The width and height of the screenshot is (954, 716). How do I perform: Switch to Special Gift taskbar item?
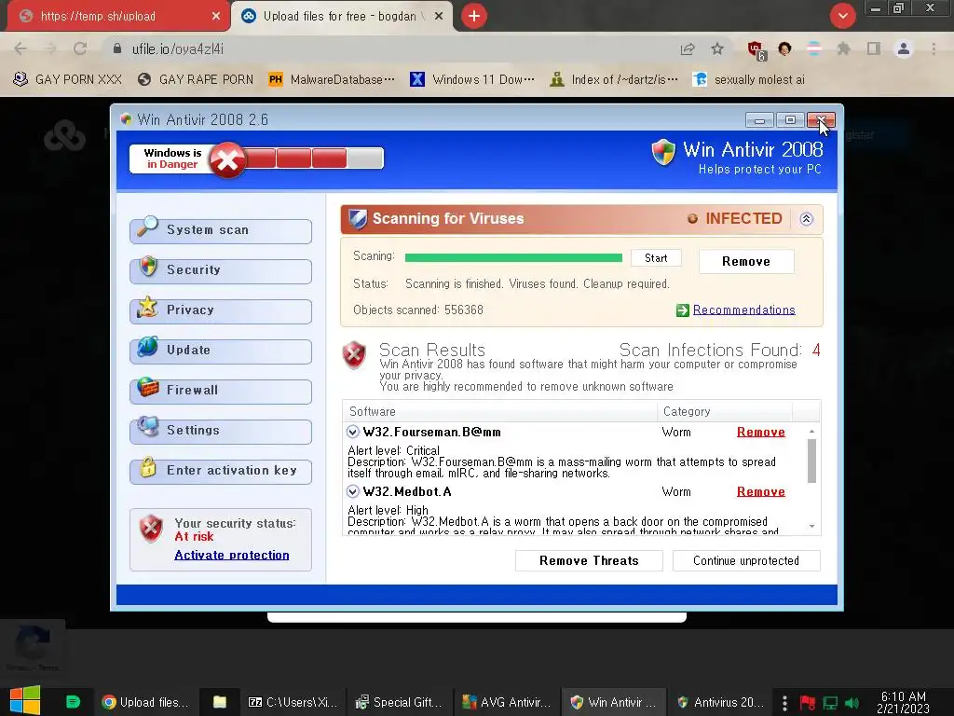click(401, 702)
